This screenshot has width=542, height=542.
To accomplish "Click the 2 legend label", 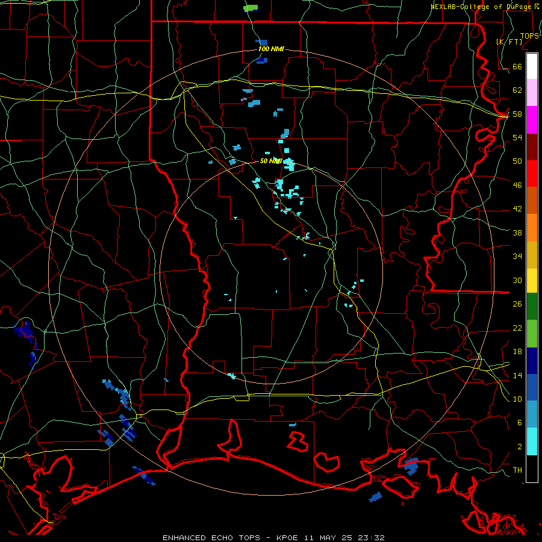I will pos(520,446).
